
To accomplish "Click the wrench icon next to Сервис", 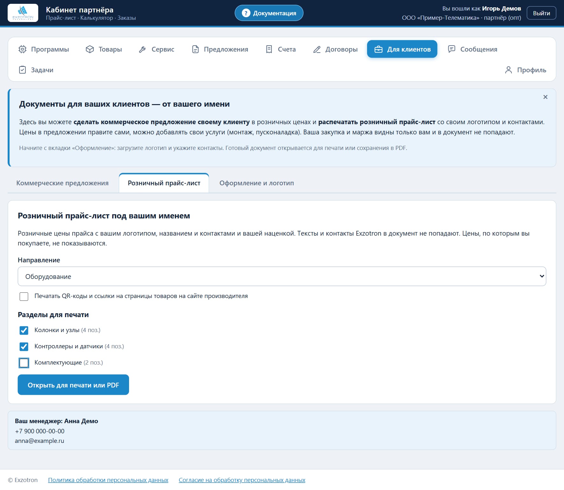I will tap(142, 49).
